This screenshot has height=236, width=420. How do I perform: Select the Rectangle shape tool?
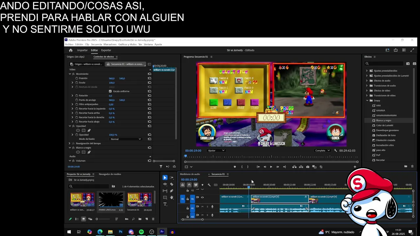[x=165, y=197]
